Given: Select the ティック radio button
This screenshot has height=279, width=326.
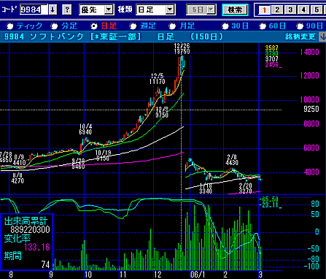Looking at the screenshot, I should pyautogui.click(x=10, y=26).
